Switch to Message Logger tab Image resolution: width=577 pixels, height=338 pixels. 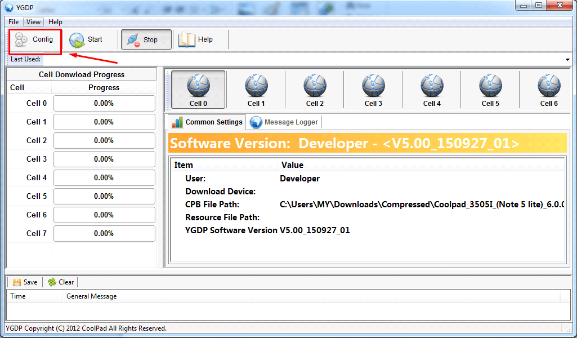284,122
